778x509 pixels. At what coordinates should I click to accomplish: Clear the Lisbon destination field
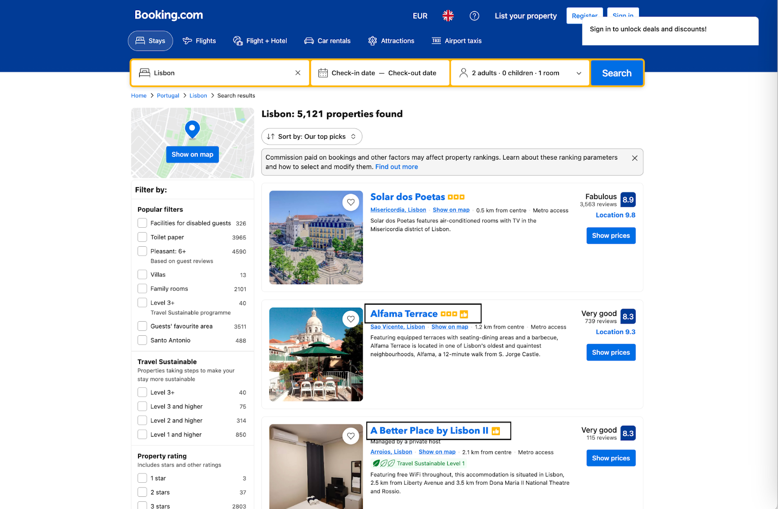(x=298, y=73)
